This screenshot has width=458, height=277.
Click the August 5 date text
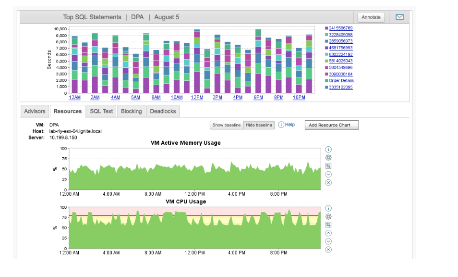pos(167,17)
